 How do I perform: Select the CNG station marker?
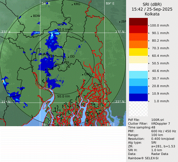[83, 74]
